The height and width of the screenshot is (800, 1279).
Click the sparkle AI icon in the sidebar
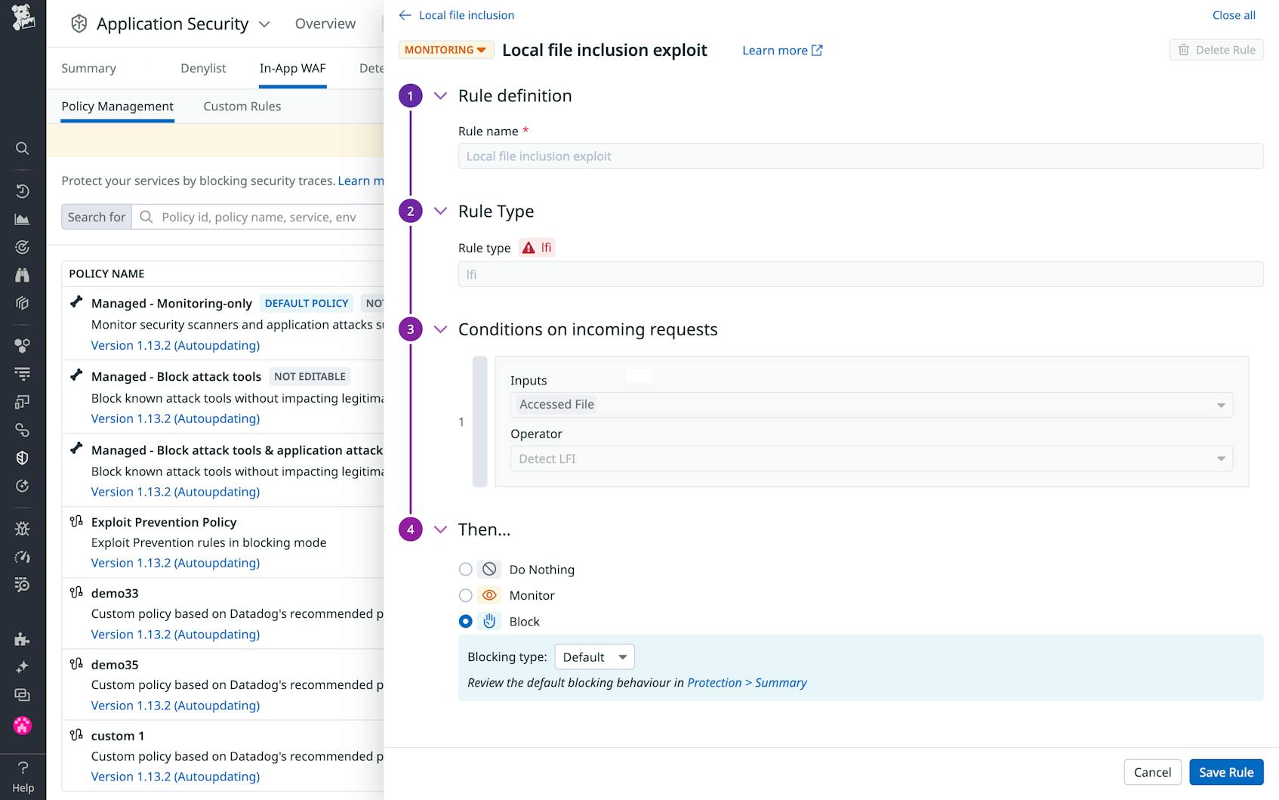(x=22, y=667)
